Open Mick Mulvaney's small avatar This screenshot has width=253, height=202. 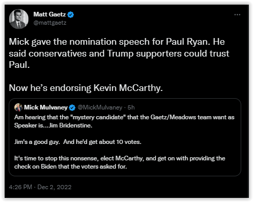(18, 107)
